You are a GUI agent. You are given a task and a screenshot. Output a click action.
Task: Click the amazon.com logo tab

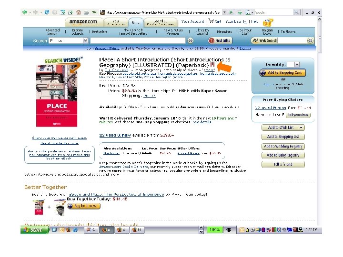tap(83, 22)
